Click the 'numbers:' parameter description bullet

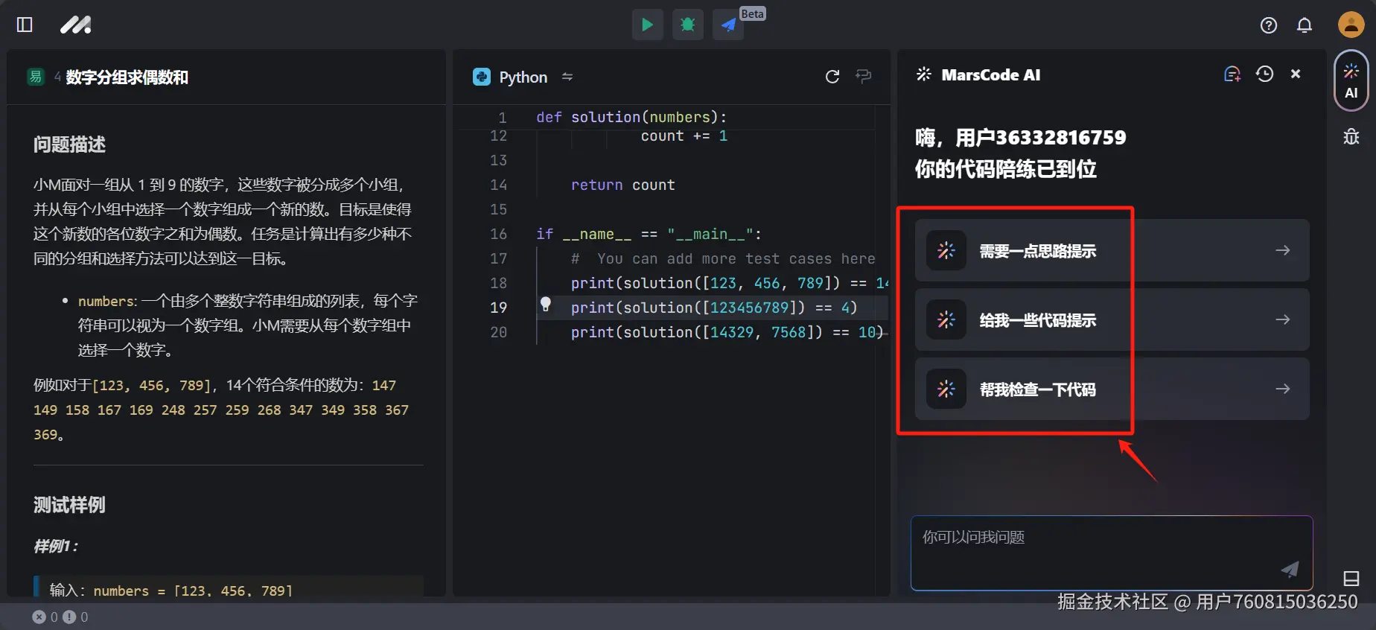(x=247, y=325)
